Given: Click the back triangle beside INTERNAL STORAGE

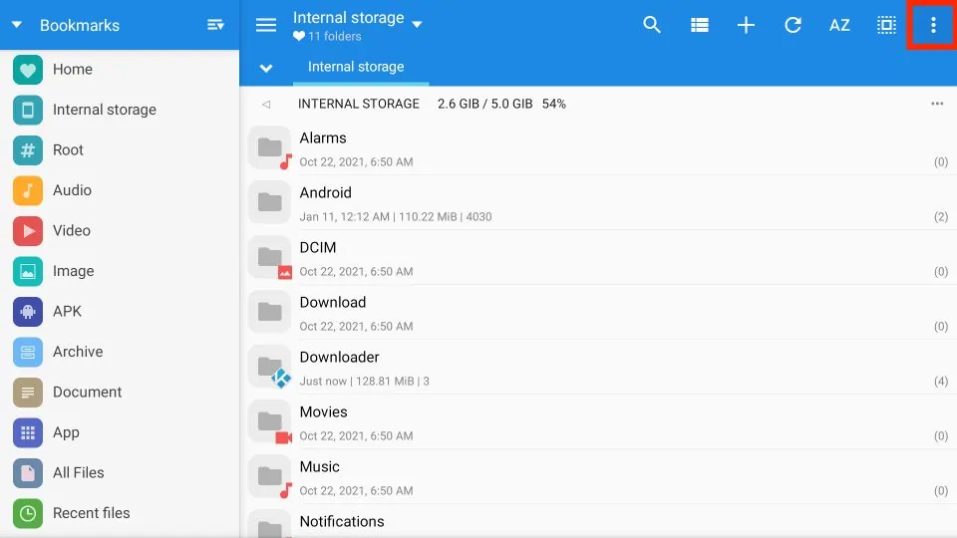Looking at the screenshot, I should pyautogui.click(x=266, y=104).
